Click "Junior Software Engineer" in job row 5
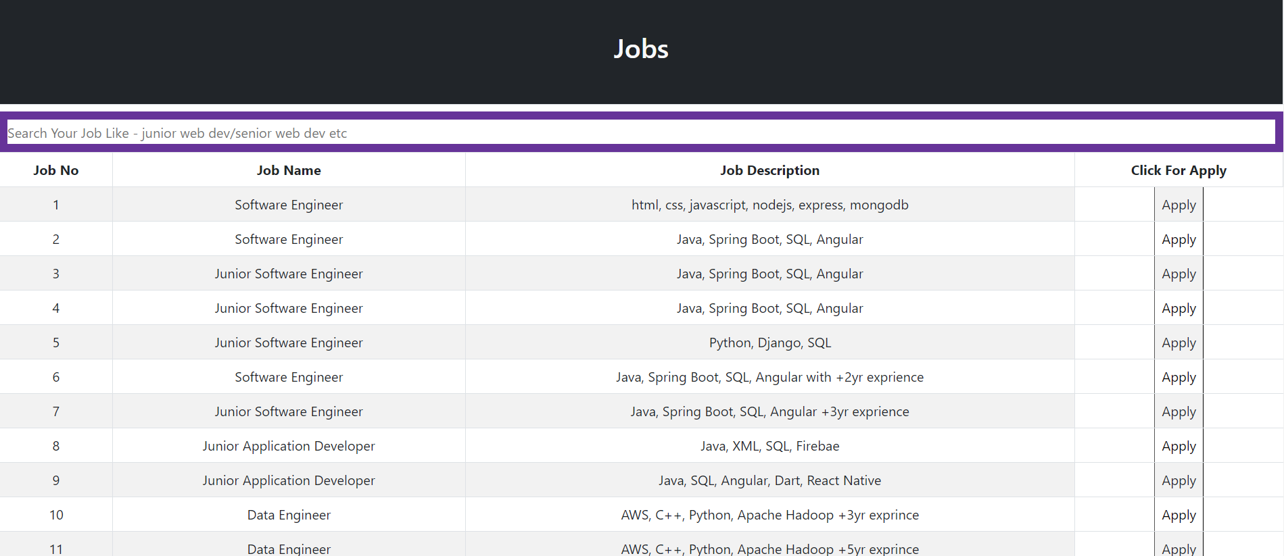The image size is (1284, 556). coord(289,343)
